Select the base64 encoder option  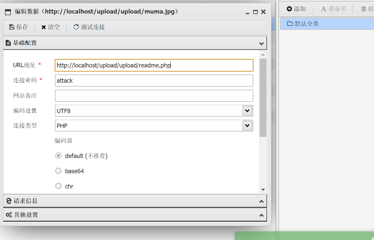[59, 171]
